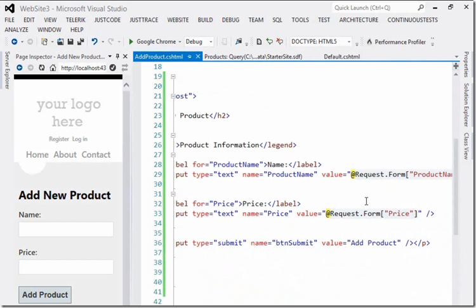Collapse the code region at line 27
Viewport: 476px width, 308px height.
tap(173, 155)
